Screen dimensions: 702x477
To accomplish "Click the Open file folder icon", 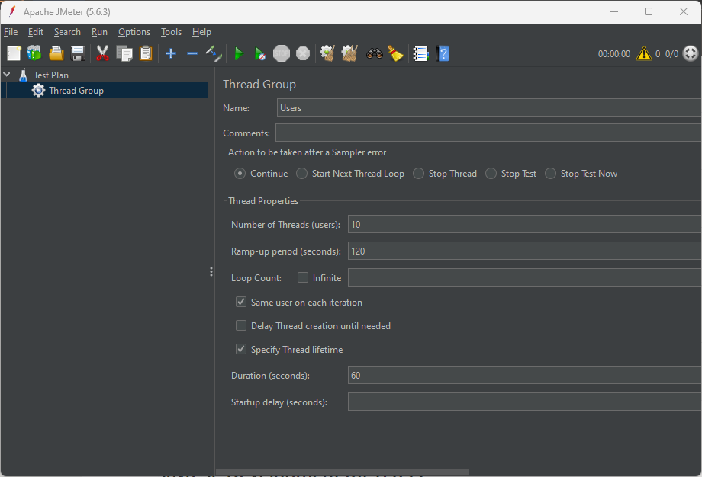I will coord(56,53).
